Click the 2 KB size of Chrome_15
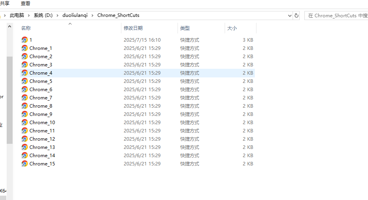The height and width of the screenshot is (200, 368). coord(248,163)
